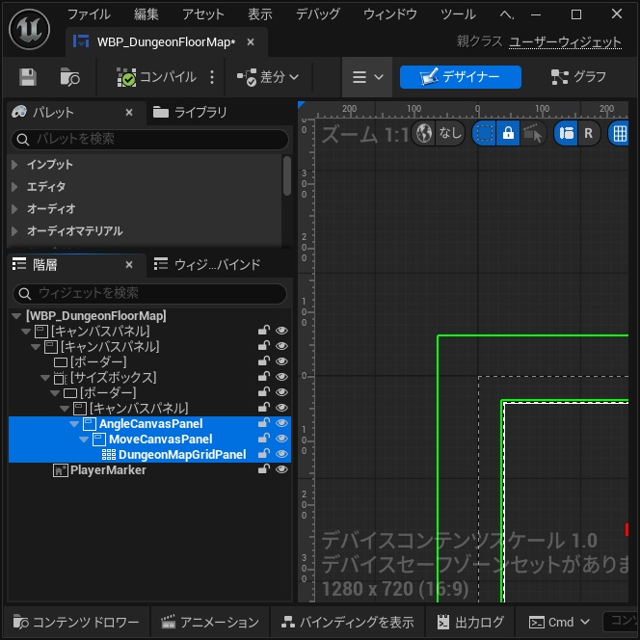Open the ファイル menu
Viewport: 640px width, 640px height.
click(x=89, y=14)
